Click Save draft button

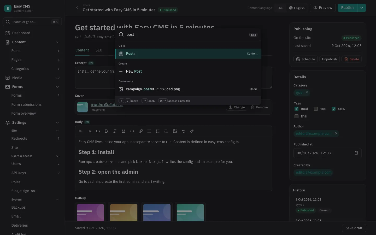point(354,228)
